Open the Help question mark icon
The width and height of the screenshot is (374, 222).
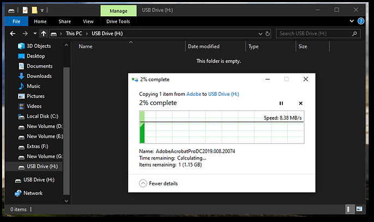click(x=361, y=21)
